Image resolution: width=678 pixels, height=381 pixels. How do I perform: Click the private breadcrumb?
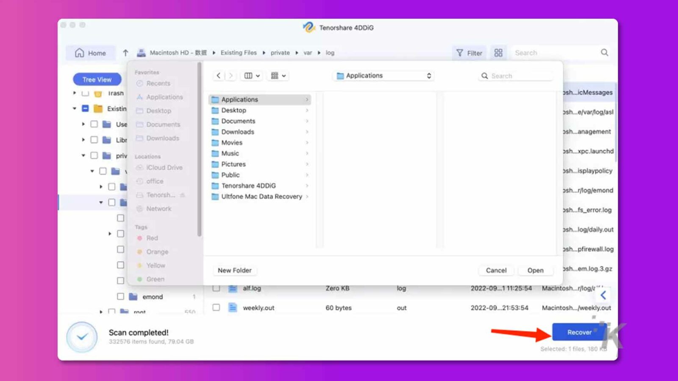280,53
